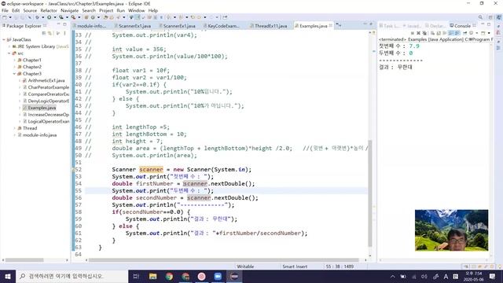503x283 pixels.
Task: Open the Source menu
Action: [x=30, y=10]
